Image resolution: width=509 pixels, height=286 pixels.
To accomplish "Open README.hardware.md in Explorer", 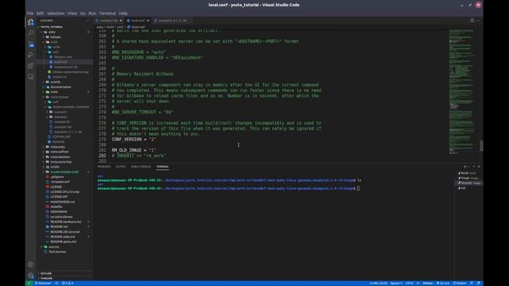I will coord(65,222).
